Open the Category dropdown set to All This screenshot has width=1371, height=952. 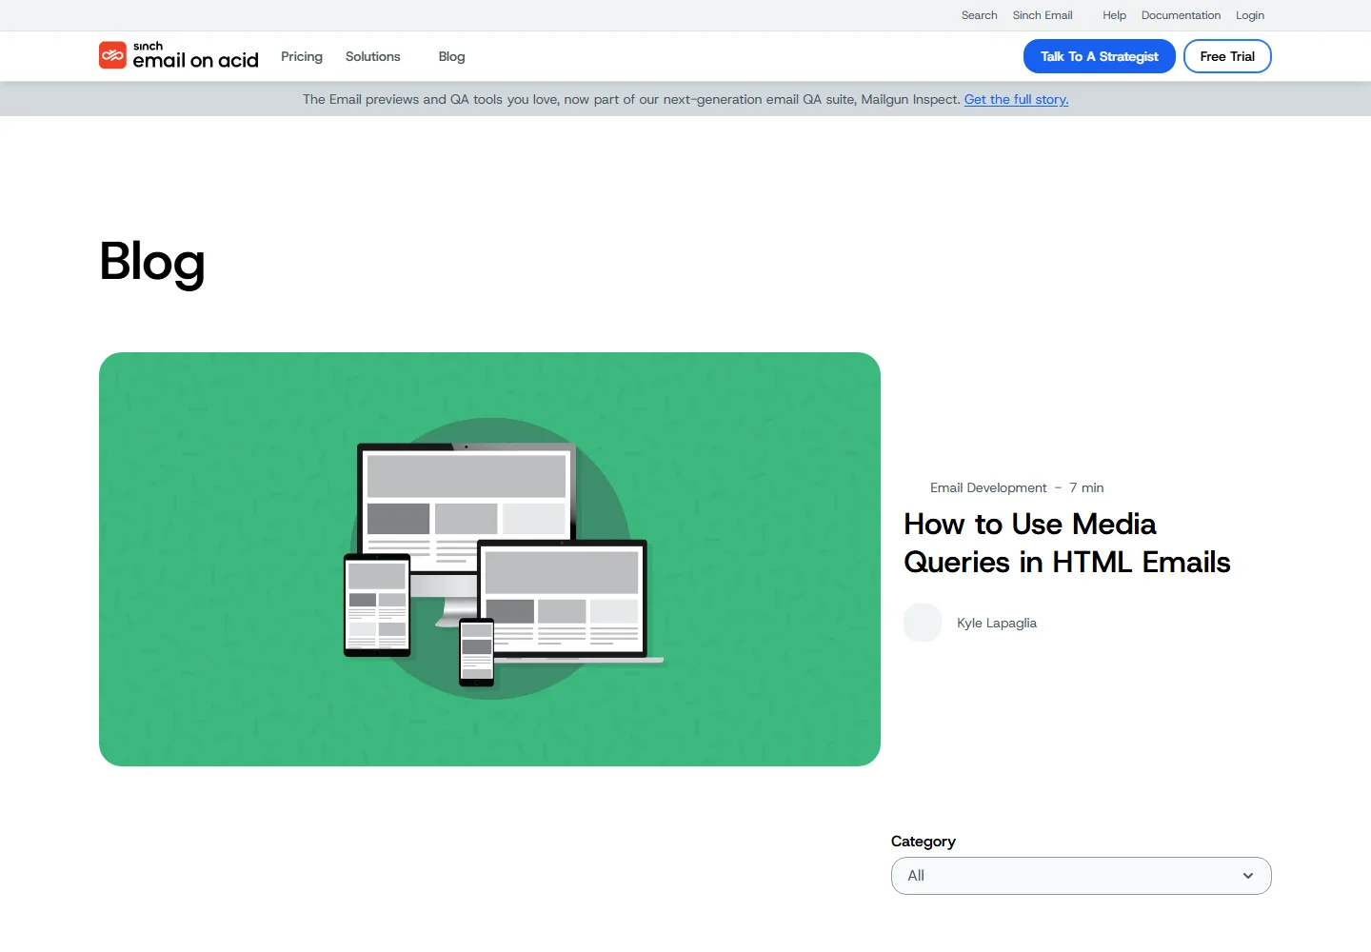tap(1081, 876)
